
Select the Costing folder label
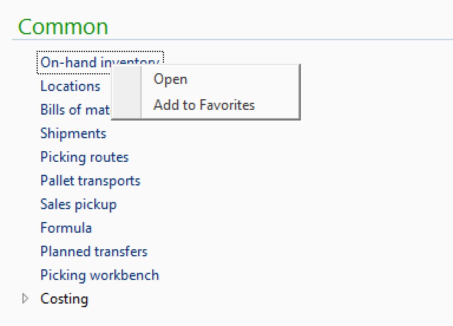pyautogui.click(x=64, y=299)
